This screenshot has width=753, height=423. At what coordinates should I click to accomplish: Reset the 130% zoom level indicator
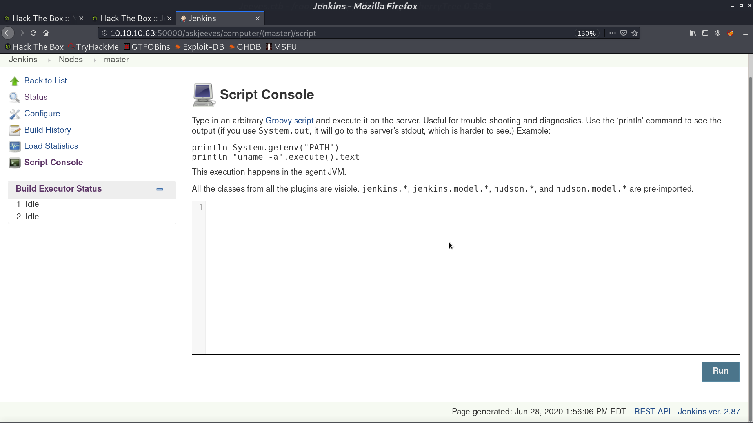pos(587,33)
